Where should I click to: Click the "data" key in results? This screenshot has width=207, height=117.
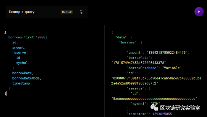click(x=121, y=37)
